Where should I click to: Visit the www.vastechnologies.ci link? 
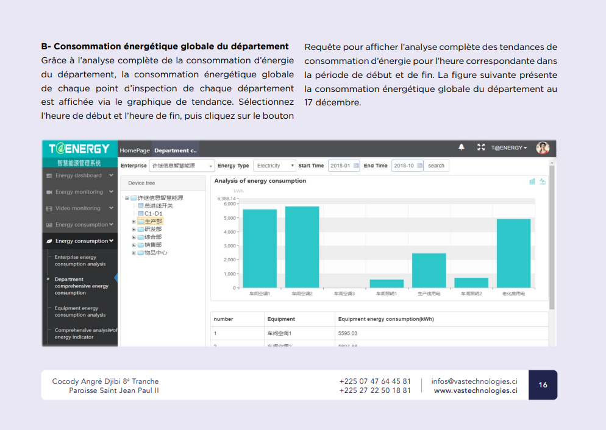pyautogui.click(x=476, y=390)
